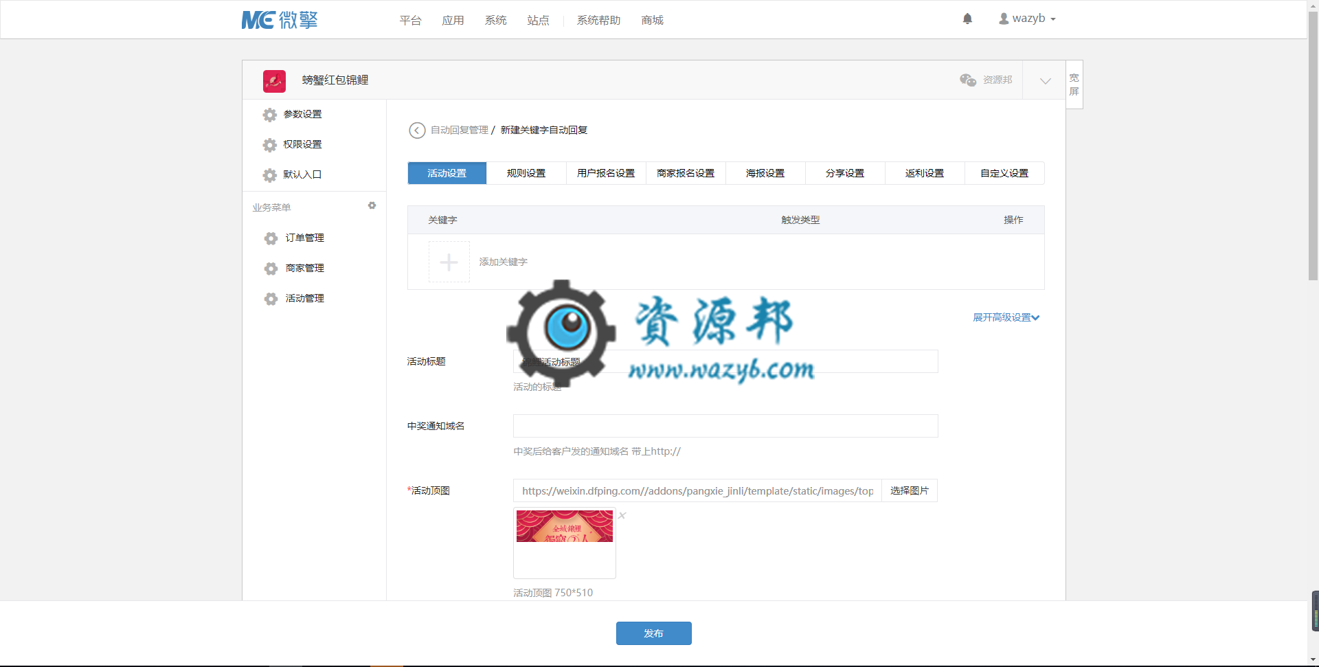Open the 应用 menu
This screenshot has height=667, width=1319.
pyautogui.click(x=453, y=21)
